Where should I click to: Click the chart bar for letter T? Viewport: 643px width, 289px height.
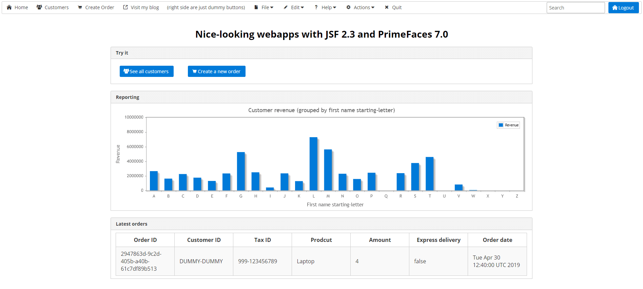click(x=430, y=173)
